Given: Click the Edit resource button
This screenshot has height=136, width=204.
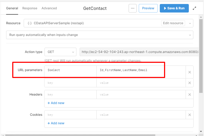Looking at the screenshot, I should click(x=173, y=23).
